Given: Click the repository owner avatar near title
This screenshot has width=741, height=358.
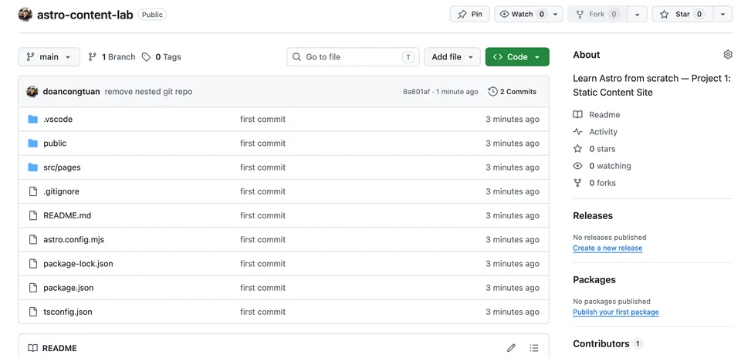Looking at the screenshot, I should coord(25,15).
